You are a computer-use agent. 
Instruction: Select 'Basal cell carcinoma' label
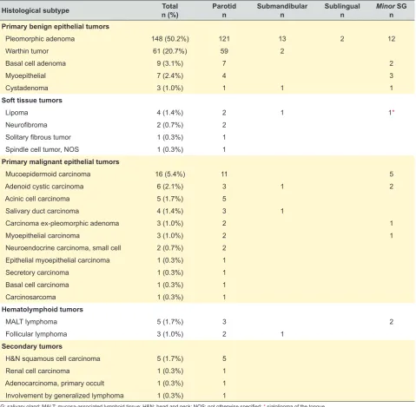click(x=37, y=285)
